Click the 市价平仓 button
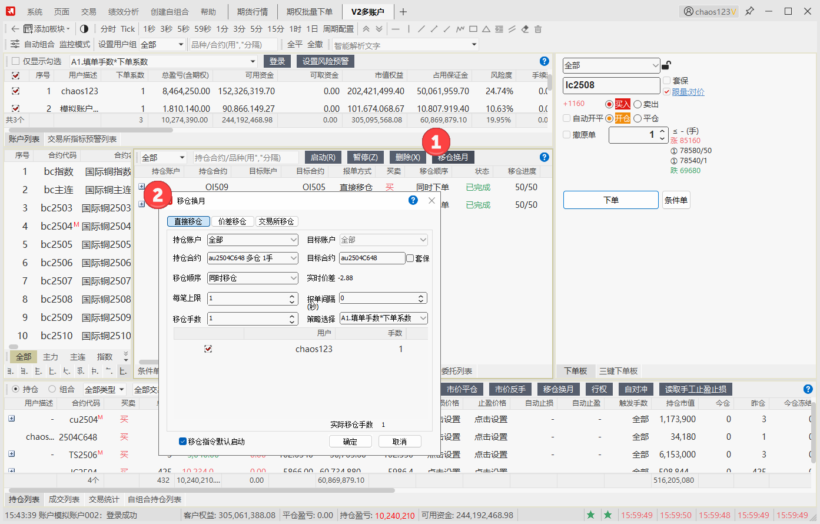820x524 pixels. click(462, 389)
